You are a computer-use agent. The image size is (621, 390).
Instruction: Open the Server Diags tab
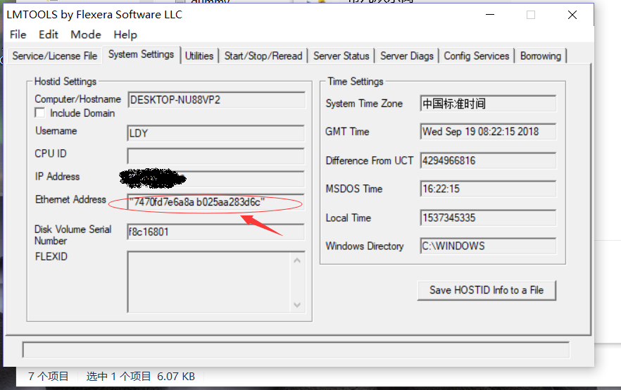[407, 56]
